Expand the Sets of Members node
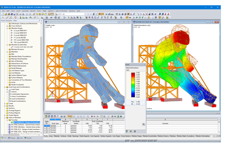The height and width of the screenshot is (148, 238). point(7,61)
